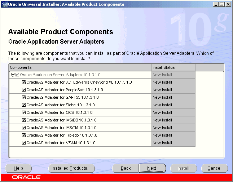
Task: Minimize the installer window
Action: (216, 4)
